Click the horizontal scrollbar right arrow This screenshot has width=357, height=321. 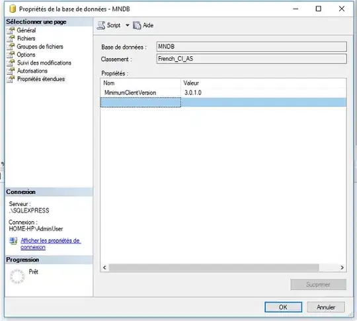342,267
